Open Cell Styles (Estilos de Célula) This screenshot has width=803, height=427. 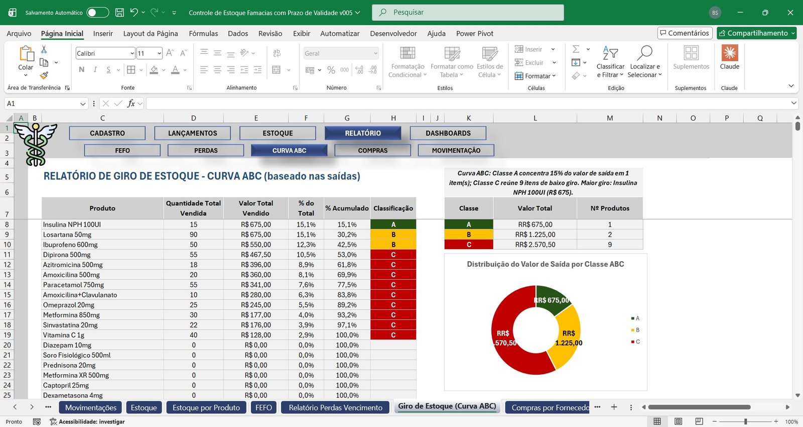point(489,62)
